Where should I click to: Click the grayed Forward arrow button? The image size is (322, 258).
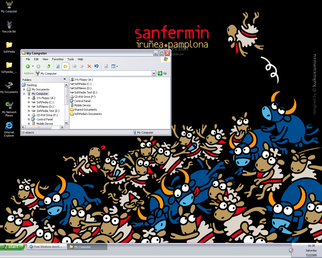tap(38, 66)
